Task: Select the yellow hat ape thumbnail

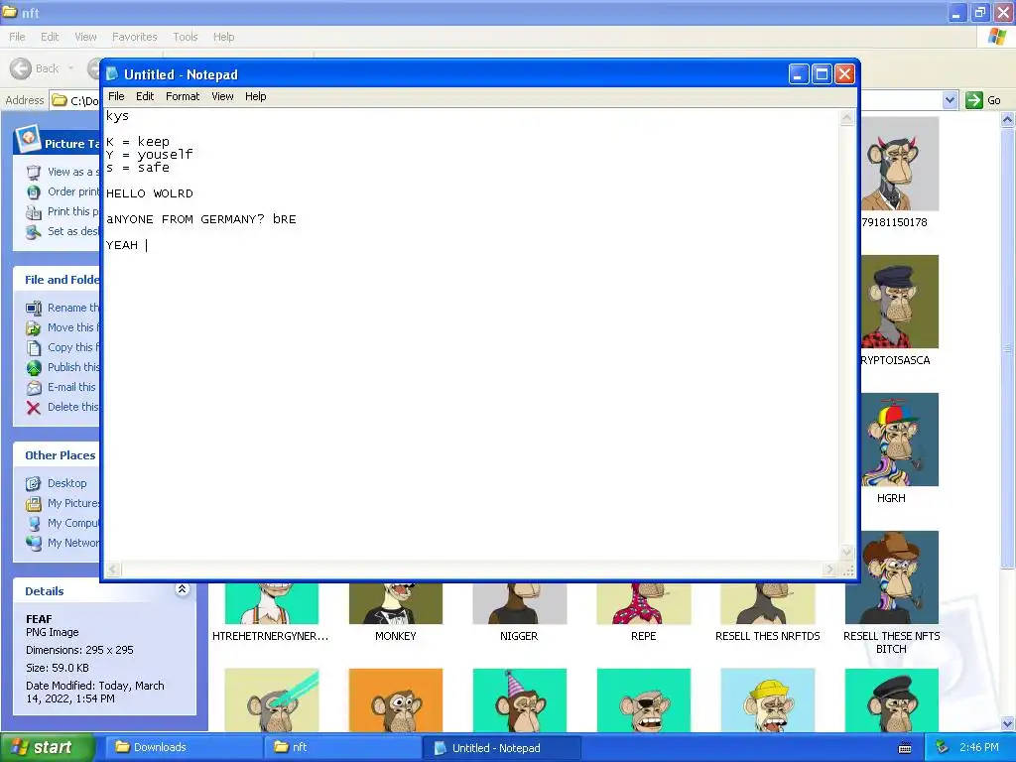Action: 767,699
